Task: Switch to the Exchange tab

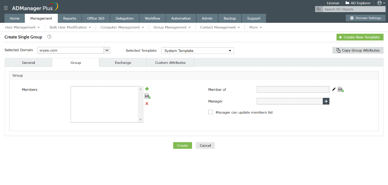Action: click(123, 62)
